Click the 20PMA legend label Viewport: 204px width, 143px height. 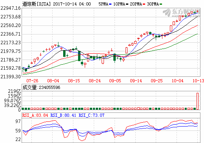pos(136,4)
